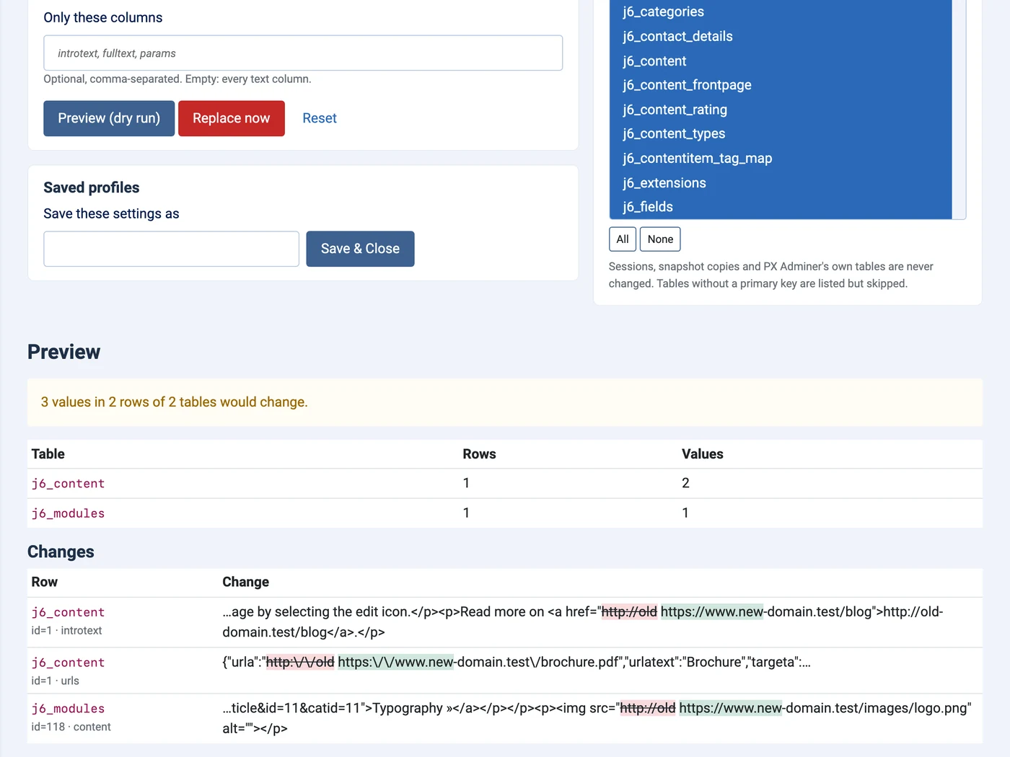Screen dimensions: 1010x757
Task: Select all tables with the All button
Action: (x=623, y=239)
